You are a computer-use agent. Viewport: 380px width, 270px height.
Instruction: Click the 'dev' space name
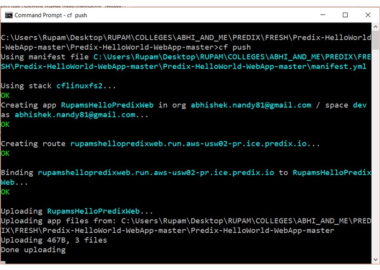click(x=360, y=105)
